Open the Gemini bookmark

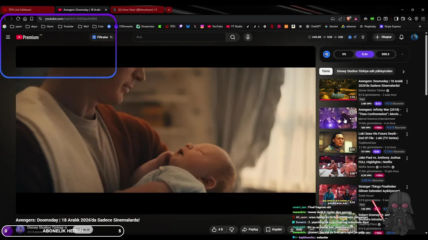click(x=331, y=26)
